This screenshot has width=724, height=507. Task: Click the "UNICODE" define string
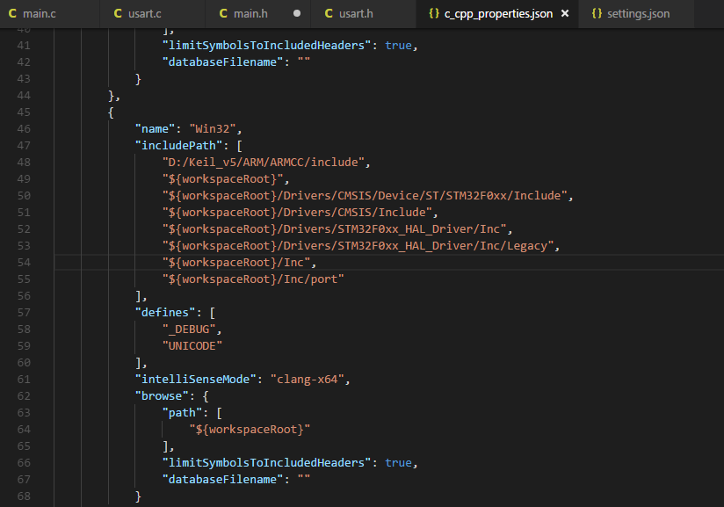tap(192, 346)
